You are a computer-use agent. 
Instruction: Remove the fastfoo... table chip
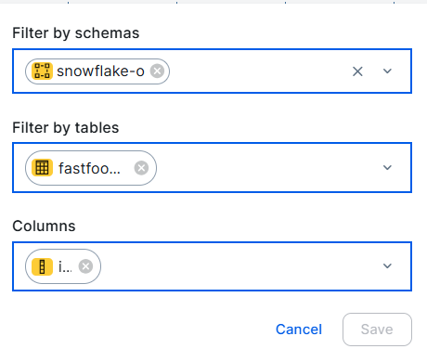(x=141, y=168)
